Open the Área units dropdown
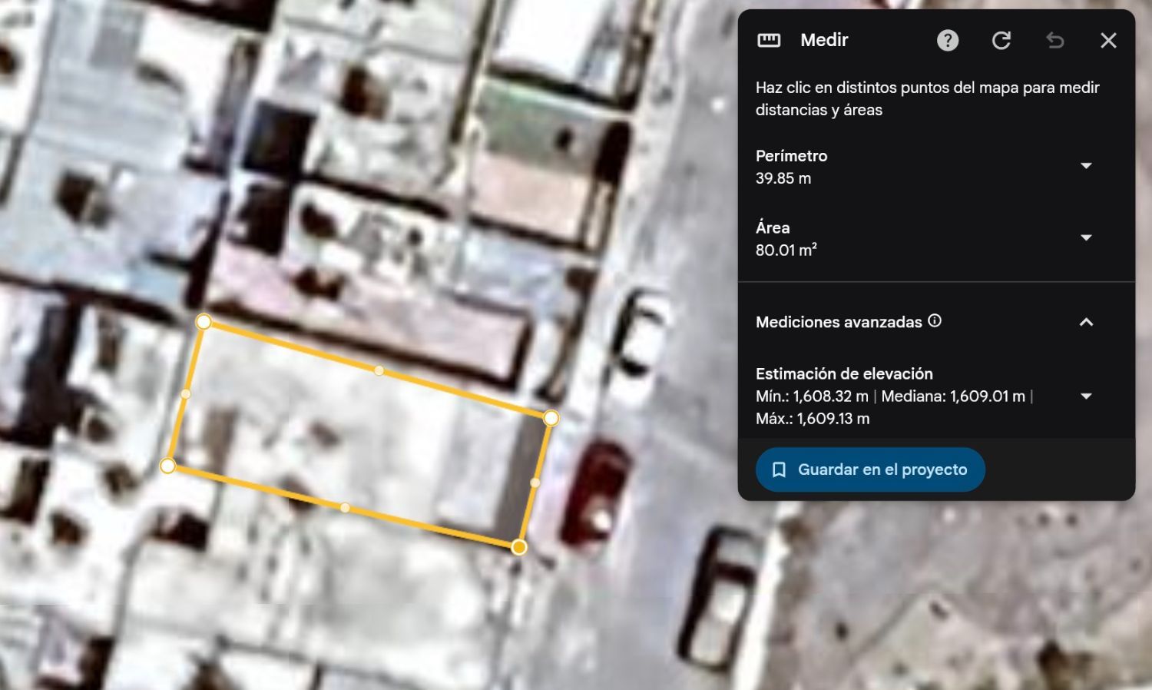Viewport: 1152px width, 690px height. click(1086, 238)
